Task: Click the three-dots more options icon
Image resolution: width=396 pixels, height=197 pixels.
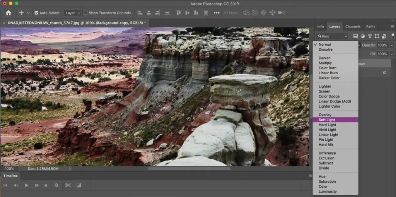Action: pos(217,13)
